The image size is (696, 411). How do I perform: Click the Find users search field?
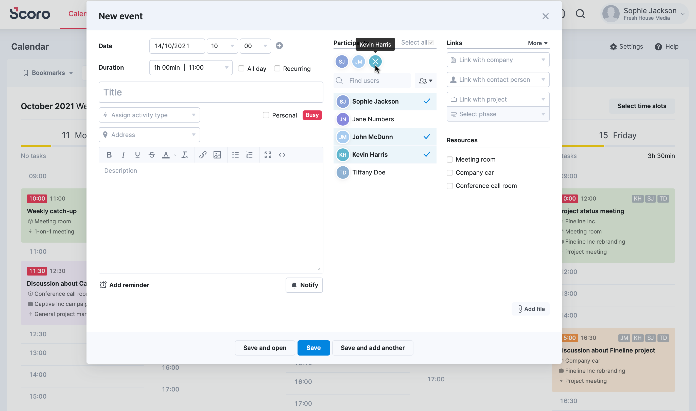click(372, 81)
